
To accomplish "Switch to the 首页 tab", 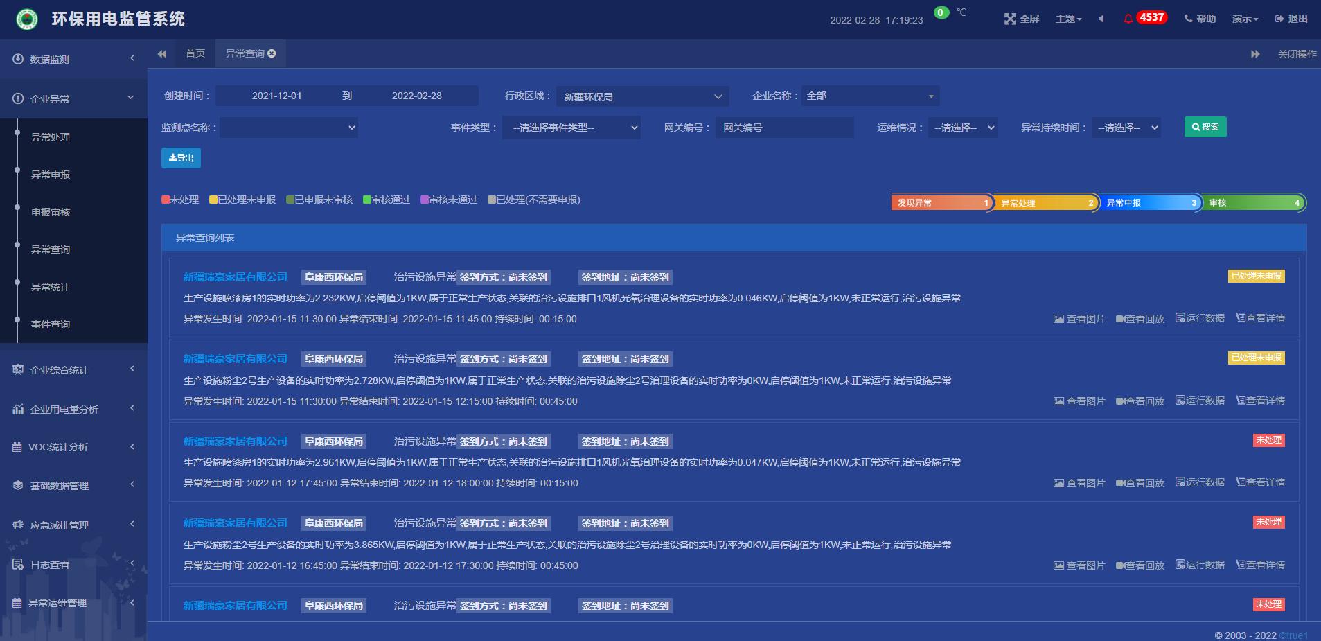I will [x=194, y=52].
